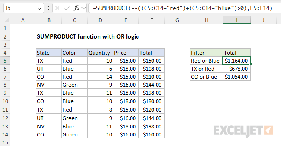This screenshot has width=281, height=146.
Task: Select row 4 header
Action: point(5,53)
